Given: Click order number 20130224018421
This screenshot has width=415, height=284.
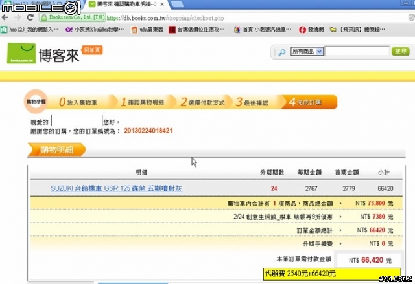Looking at the screenshot, I should tap(148, 131).
